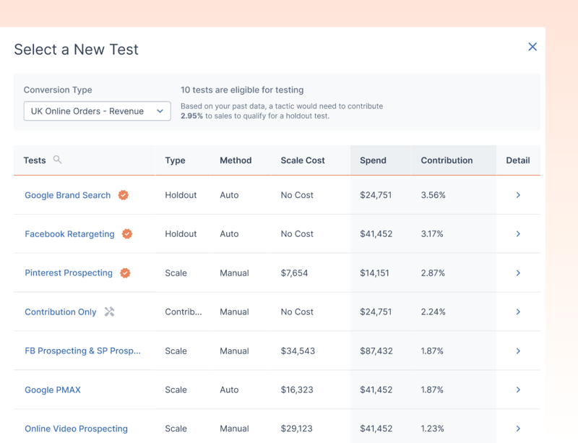Sort by the Type column header

pyautogui.click(x=175, y=160)
